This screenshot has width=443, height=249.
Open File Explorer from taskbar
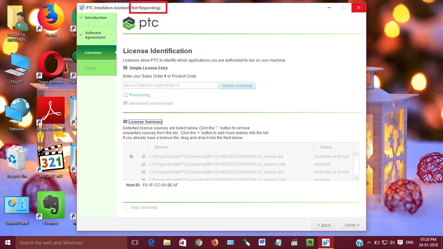pos(167,242)
